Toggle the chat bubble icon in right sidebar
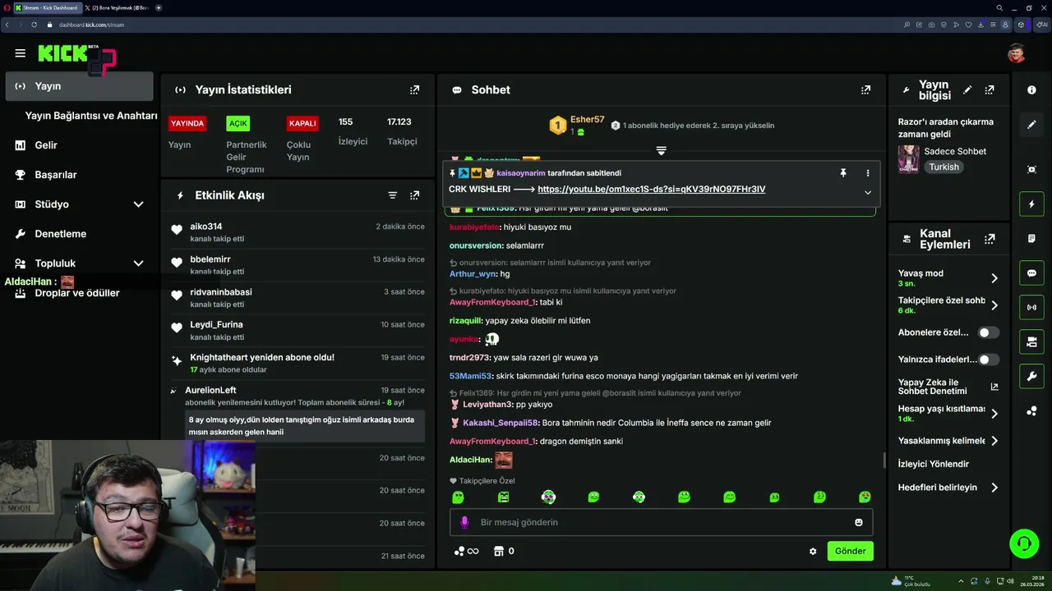The image size is (1052, 591). (1031, 273)
